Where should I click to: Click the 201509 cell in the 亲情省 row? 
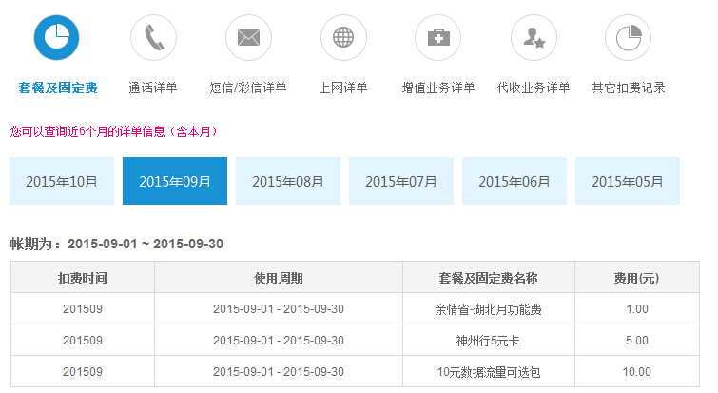(x=83, y=309)
